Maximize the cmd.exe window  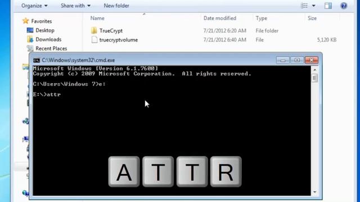click(x=297, y=60)
